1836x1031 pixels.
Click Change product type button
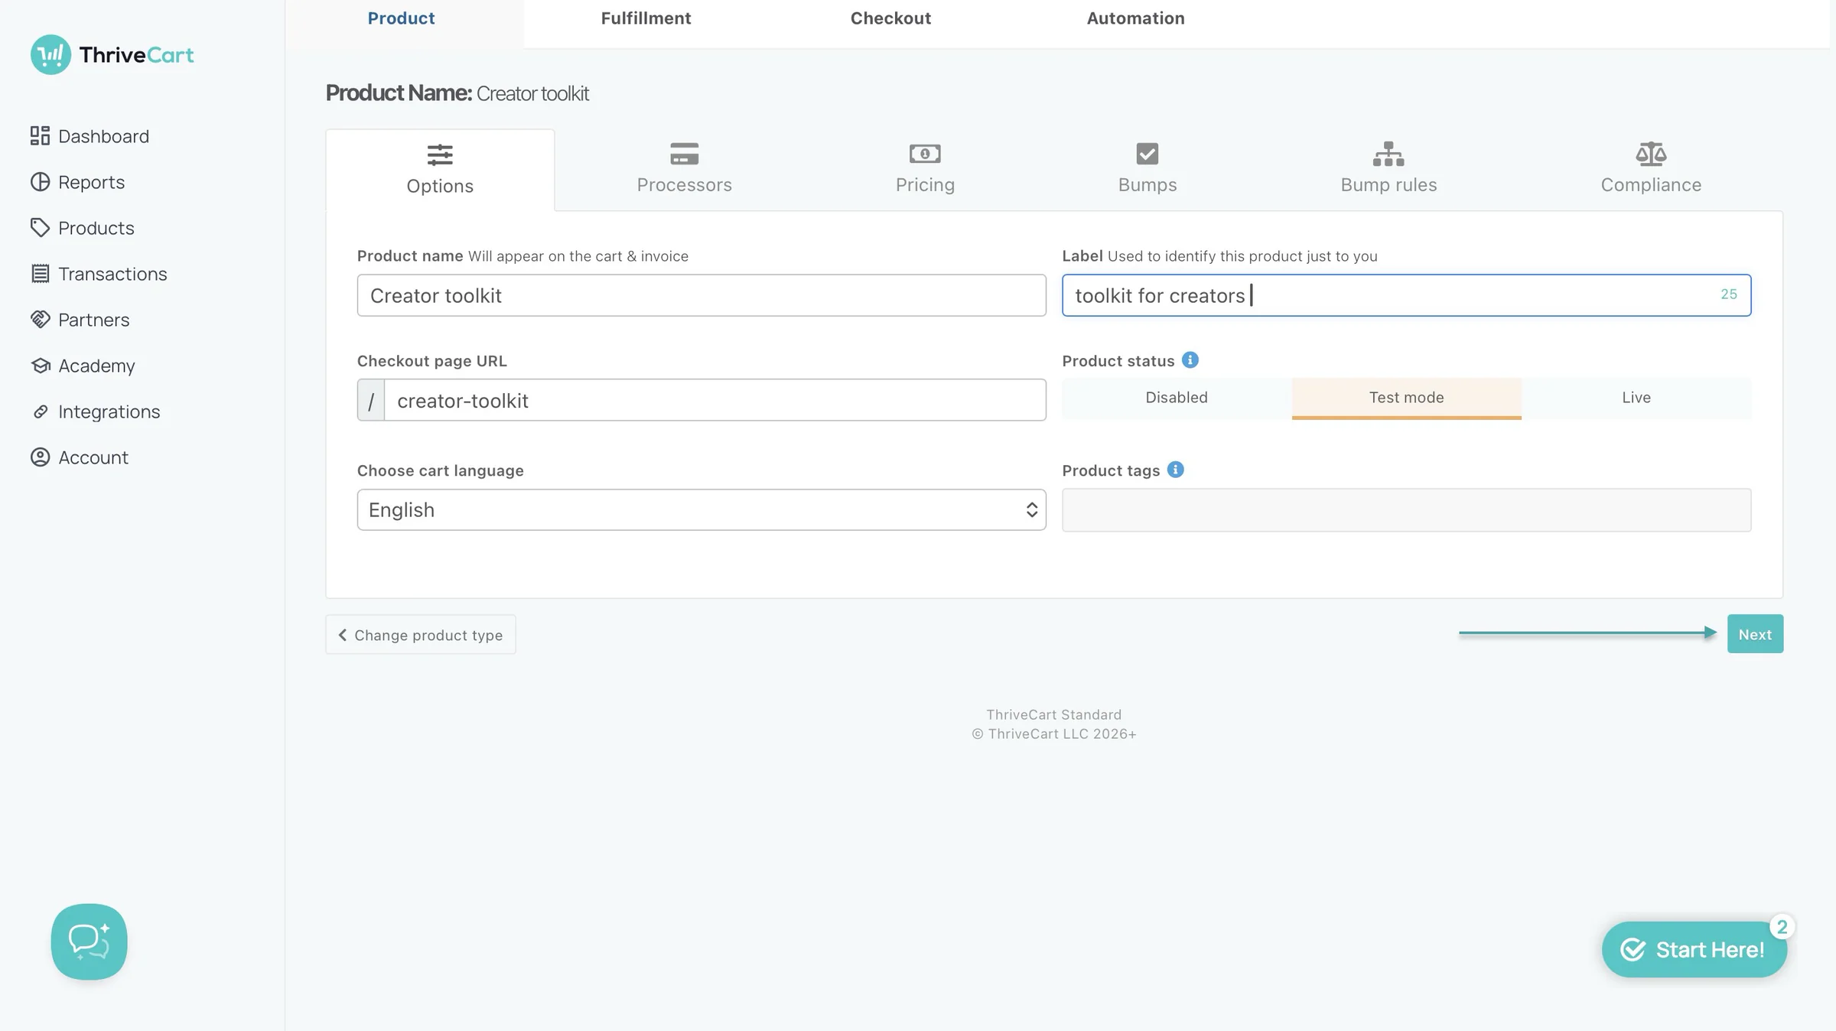421,635
